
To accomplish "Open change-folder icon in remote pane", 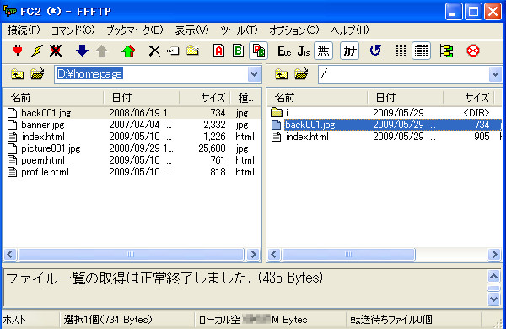I will pyautogui.click(x=301, y=74).
